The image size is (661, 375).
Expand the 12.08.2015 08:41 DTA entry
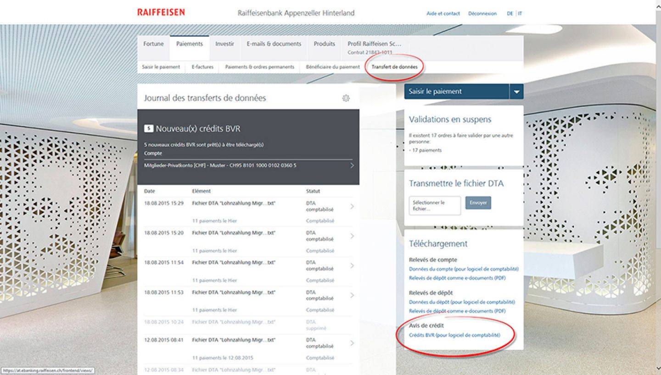pyautogui.click(x=352, y=343)
